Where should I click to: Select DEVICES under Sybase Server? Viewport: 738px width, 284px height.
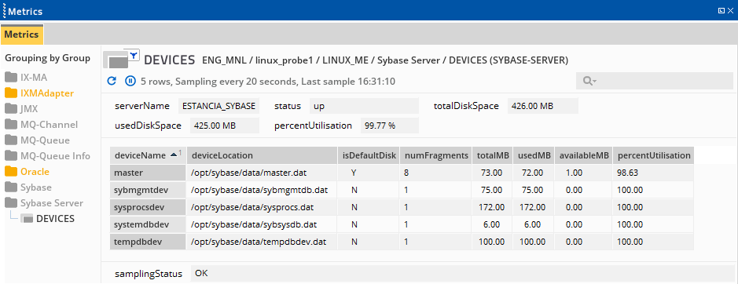pyautogui.click(x=55, y=219)
